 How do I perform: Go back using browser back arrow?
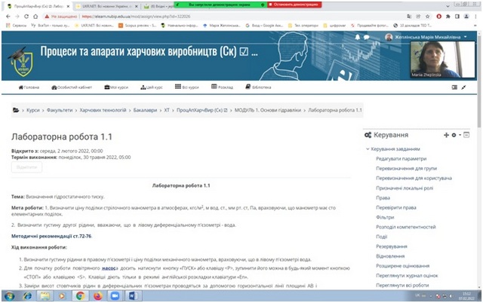click(8, 17)
